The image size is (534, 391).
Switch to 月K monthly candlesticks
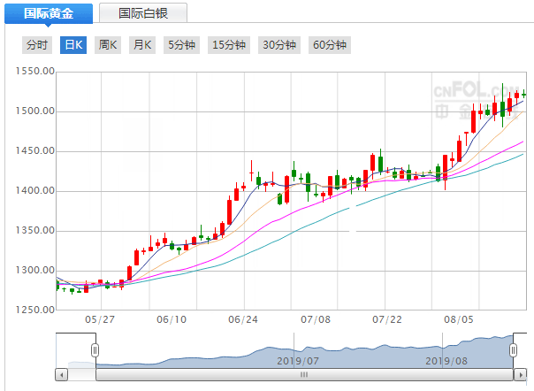pyautogui.click(x=141, y=45)
